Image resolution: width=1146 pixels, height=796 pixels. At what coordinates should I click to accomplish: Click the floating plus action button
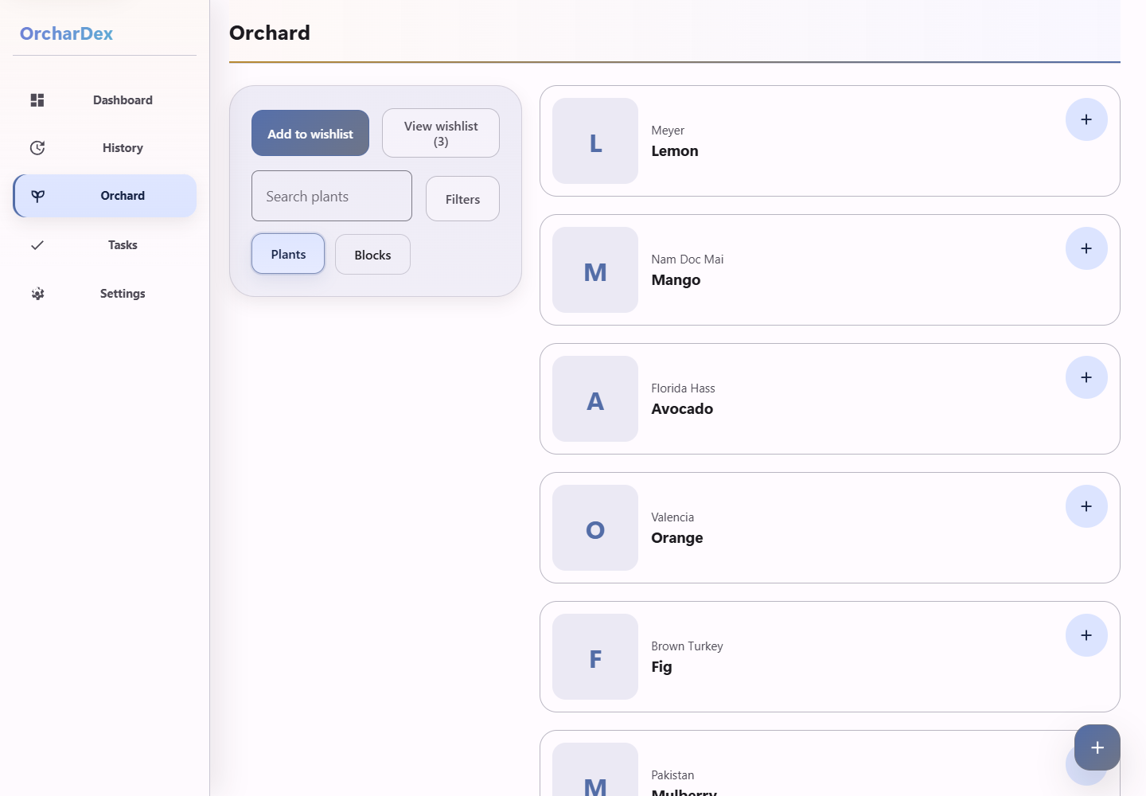point(1097,747)
